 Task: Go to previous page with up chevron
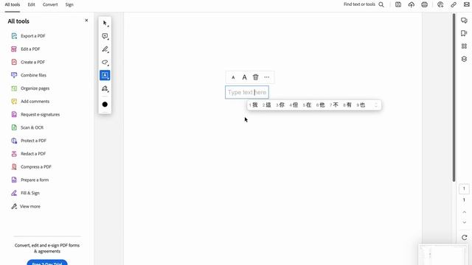pyautogui.click(x=464, y=212)
